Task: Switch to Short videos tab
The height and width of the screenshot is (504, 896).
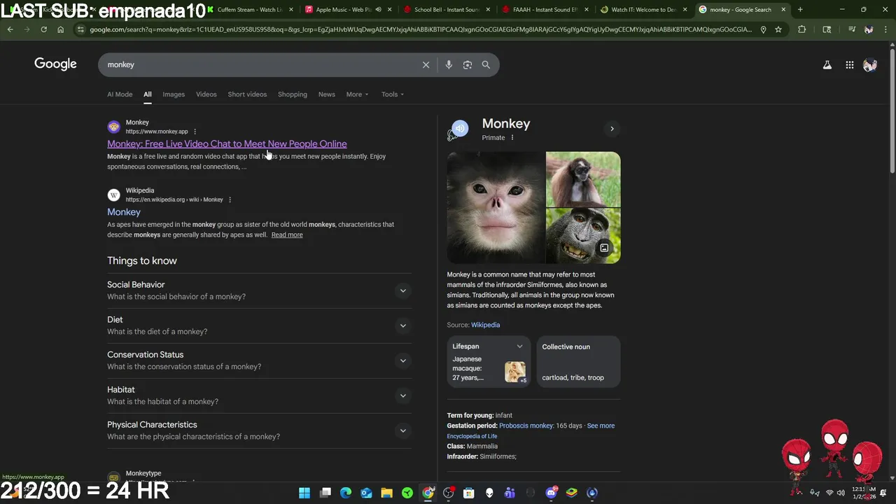Action: pos(247,94)
